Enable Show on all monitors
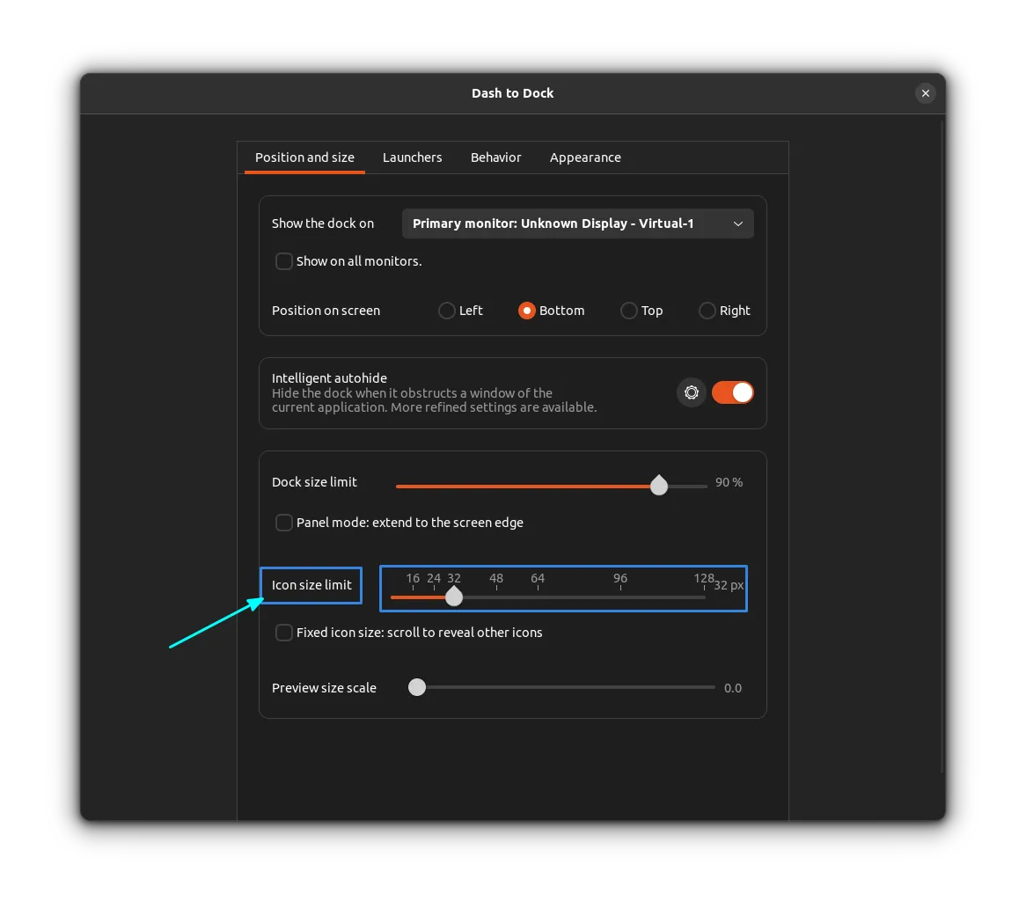This screenshot has height=908, width=1026. (x=283, y=261)
